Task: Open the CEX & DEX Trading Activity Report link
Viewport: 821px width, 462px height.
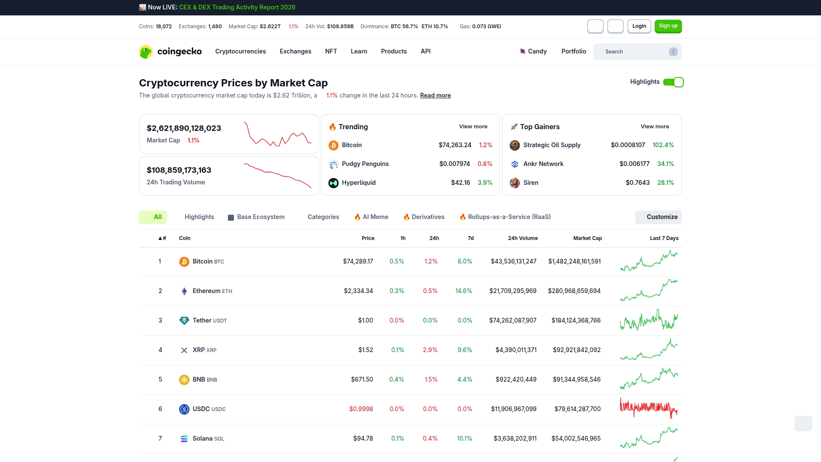Action: point(237,7)
